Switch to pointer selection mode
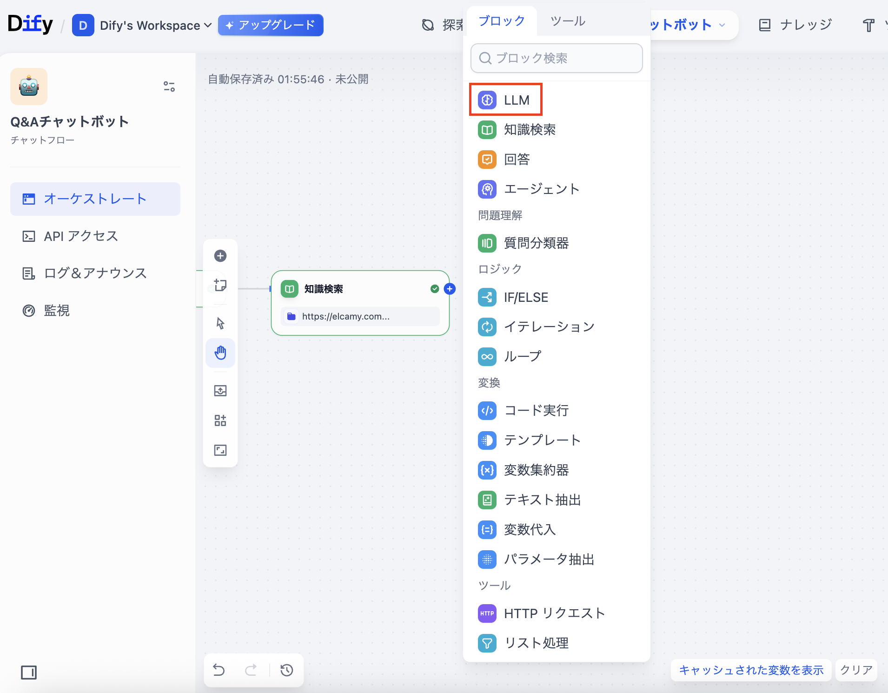Viewport: 888px width, 693px height. [220, 323]
